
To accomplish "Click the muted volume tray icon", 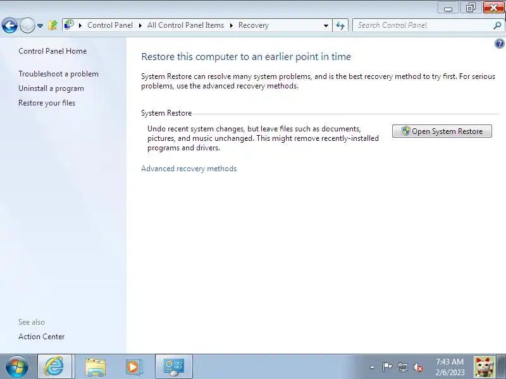I will [418, 367].
